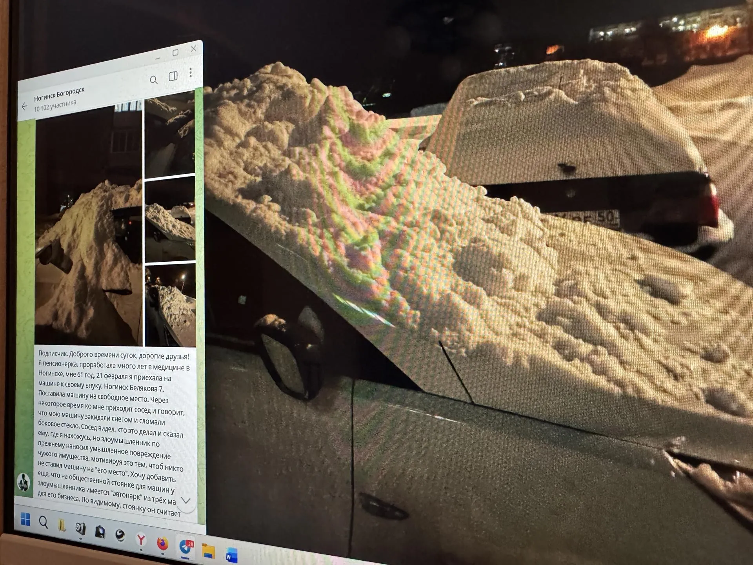Open the three-dot chat options menu
The image size is (753, 565).
tap(191, 72)
